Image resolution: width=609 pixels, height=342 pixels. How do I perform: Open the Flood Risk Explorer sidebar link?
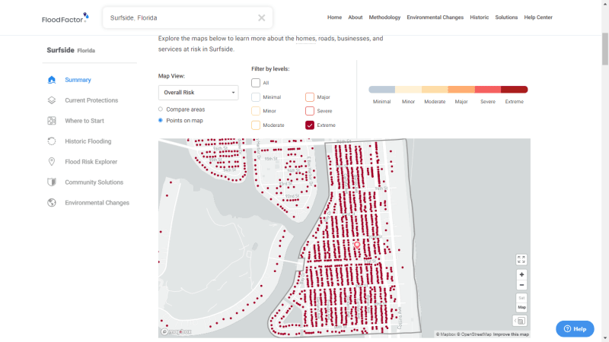point(91,162)
